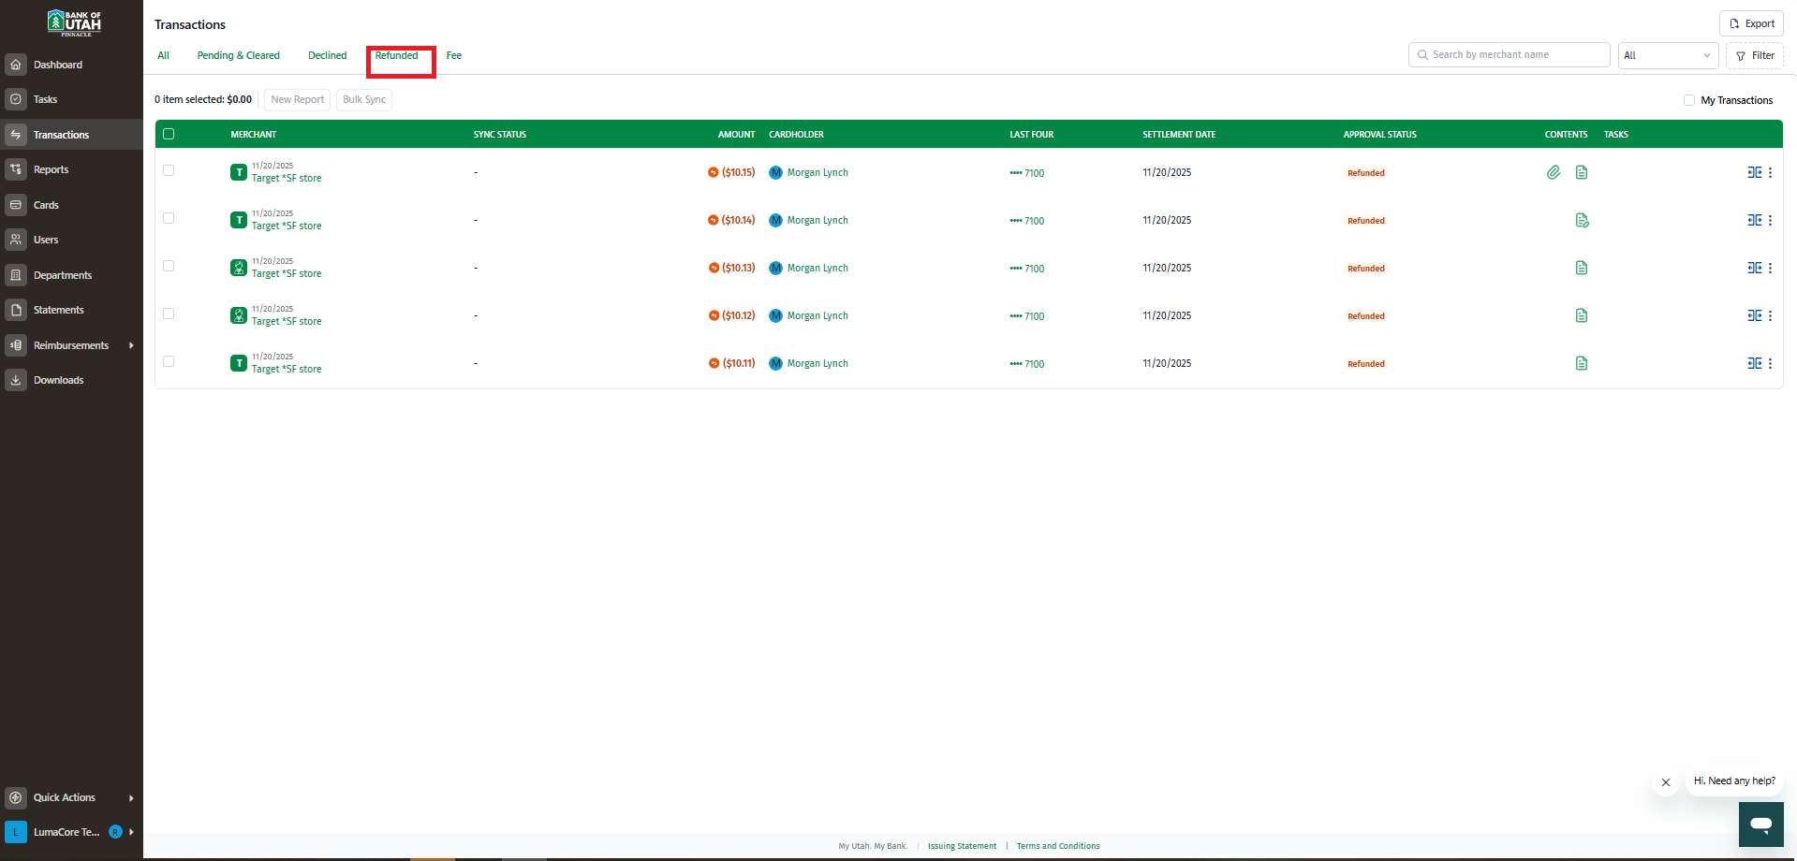The height and width of the screenshot is (861, 1797).
Task: Click the Reports sidebar icon
Action: coord(16,169)
